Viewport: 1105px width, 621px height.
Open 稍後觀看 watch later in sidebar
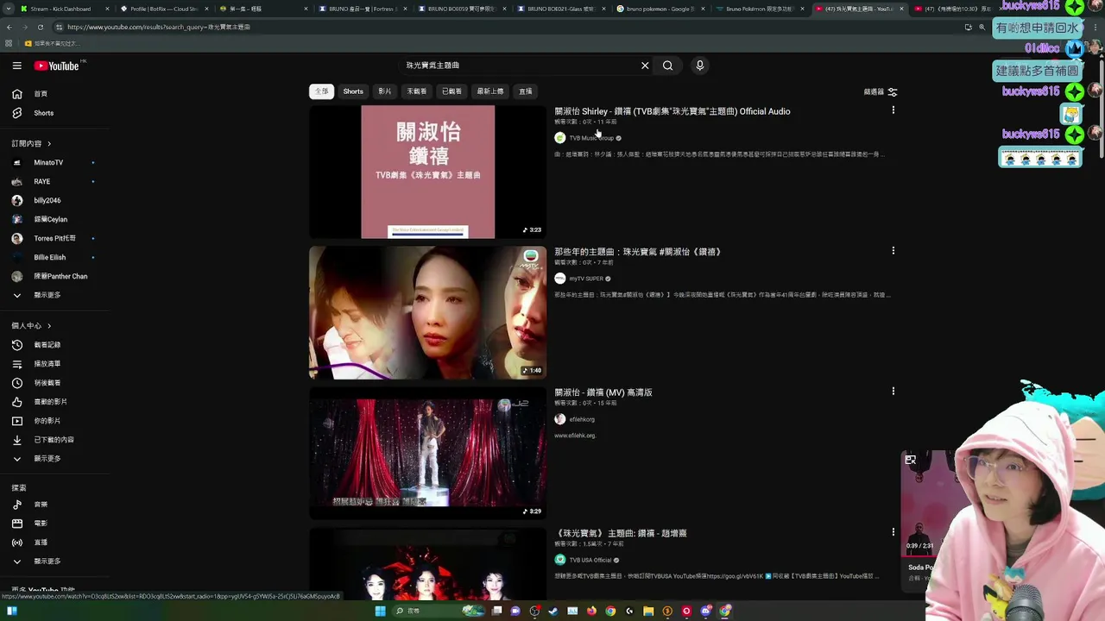tap(35, 383)
